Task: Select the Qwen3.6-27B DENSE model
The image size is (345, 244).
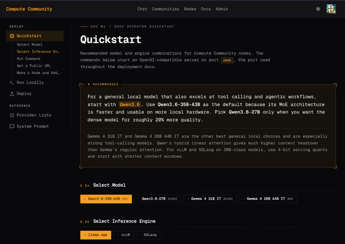Action: (x=157, y=199)
